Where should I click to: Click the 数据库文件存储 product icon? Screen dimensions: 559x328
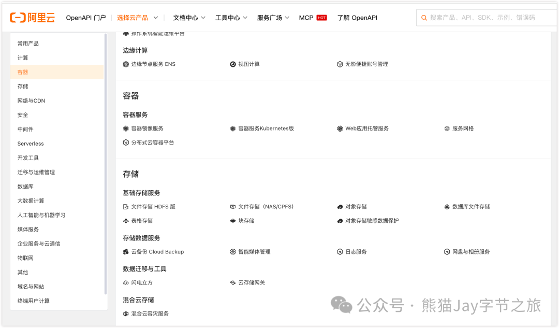447,207
